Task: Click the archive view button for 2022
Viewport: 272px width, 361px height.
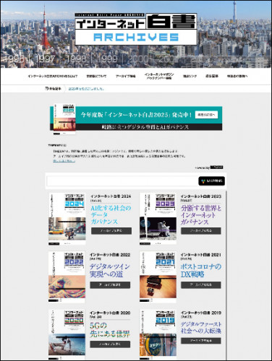Action: (110, 285)
